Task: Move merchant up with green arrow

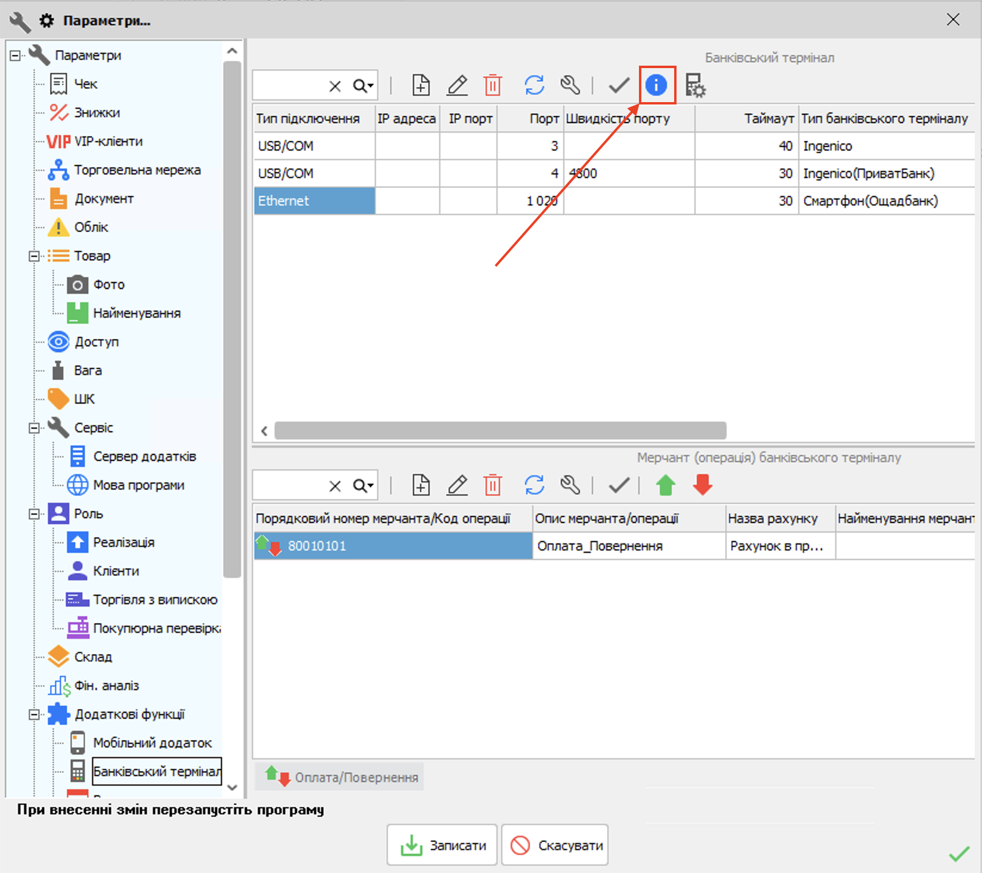Action: (665, 485)
